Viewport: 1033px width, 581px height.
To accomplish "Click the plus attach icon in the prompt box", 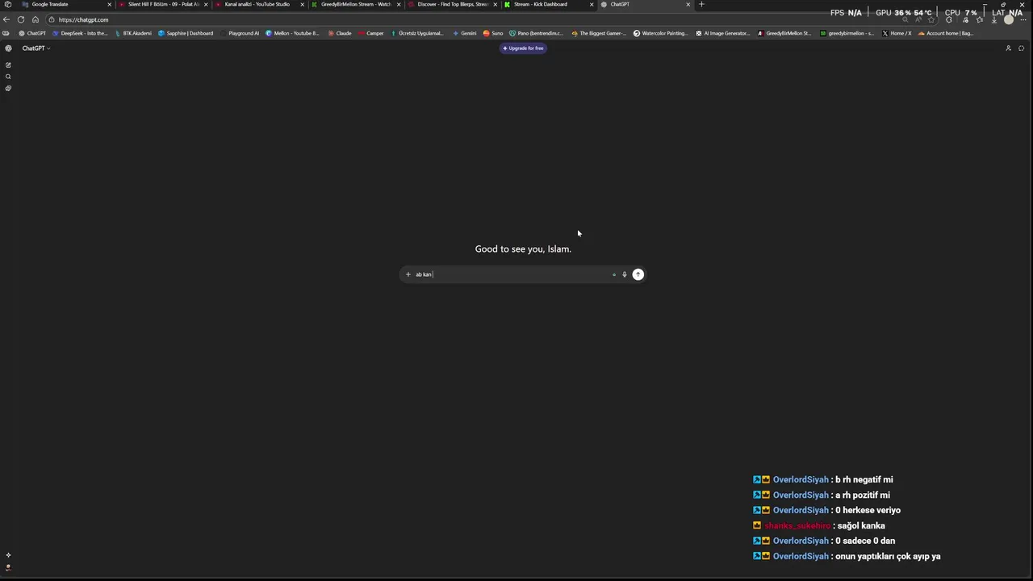I will click(x=408, y=274).
